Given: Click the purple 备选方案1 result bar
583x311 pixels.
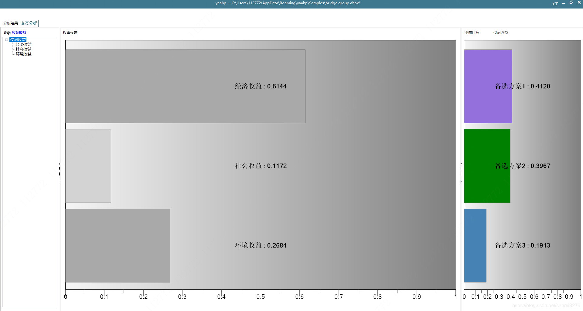Looking at the screenshot, I should click(488, 86).
